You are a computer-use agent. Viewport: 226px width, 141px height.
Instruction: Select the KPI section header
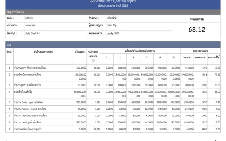coord(113,45)
